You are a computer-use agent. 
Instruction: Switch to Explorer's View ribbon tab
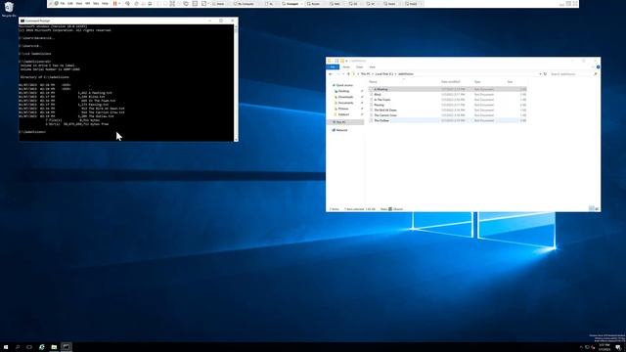click(x=372, y=67)
